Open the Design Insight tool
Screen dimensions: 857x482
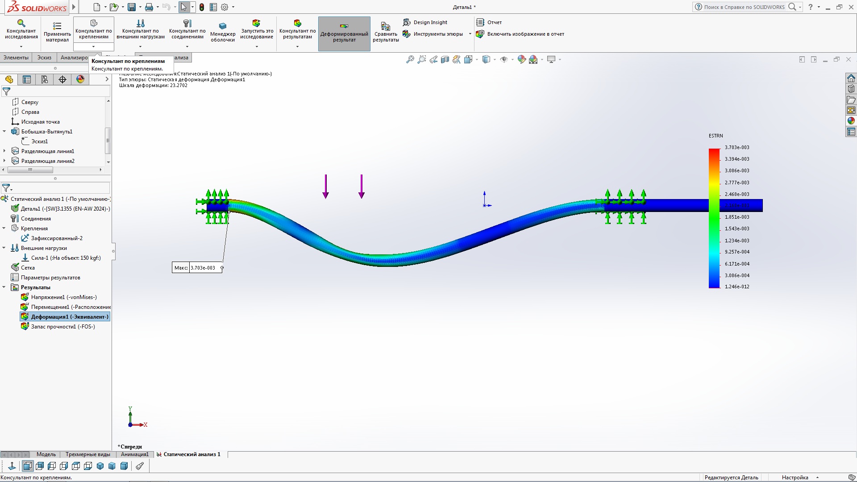[x=428, y=22]
